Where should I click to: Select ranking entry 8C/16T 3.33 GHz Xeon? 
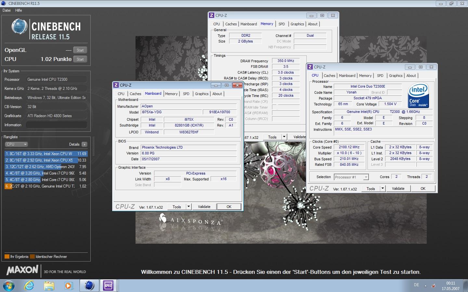46,154
